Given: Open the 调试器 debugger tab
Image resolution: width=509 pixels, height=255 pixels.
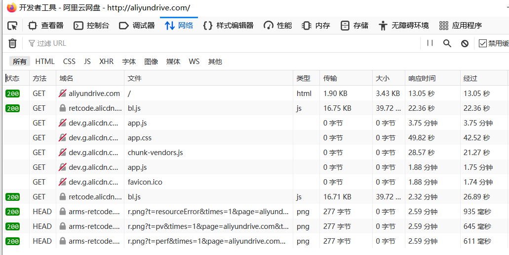Looking at the screenshot, I should (x=137, y=26).
